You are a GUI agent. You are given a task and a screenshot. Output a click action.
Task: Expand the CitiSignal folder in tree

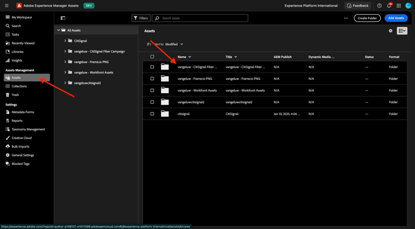(65, 41)
